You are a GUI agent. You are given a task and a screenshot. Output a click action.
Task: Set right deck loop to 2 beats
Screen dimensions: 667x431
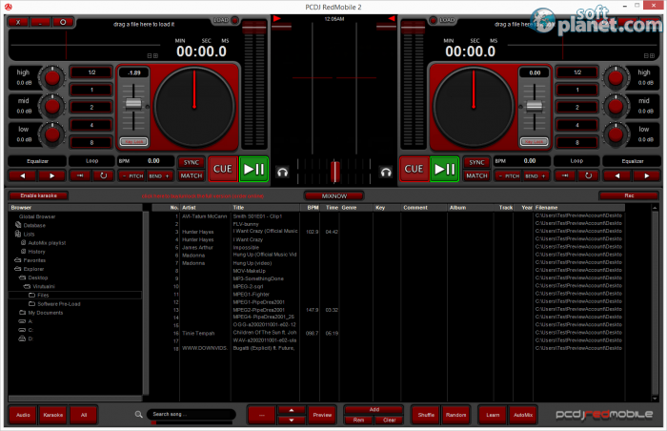click(576, 108)
